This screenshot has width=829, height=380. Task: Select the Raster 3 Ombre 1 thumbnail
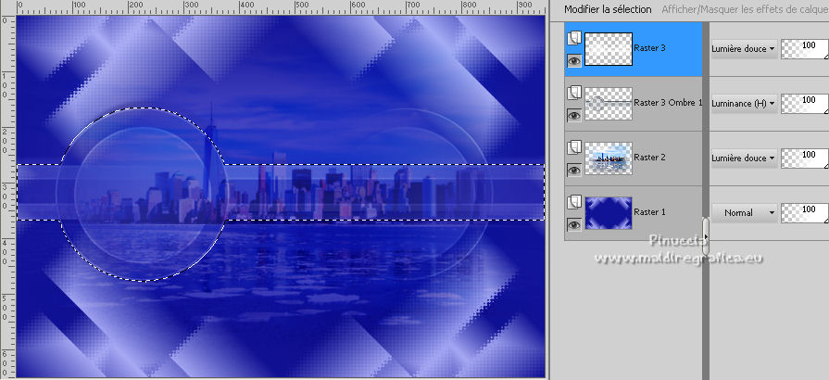coord(609,104)
